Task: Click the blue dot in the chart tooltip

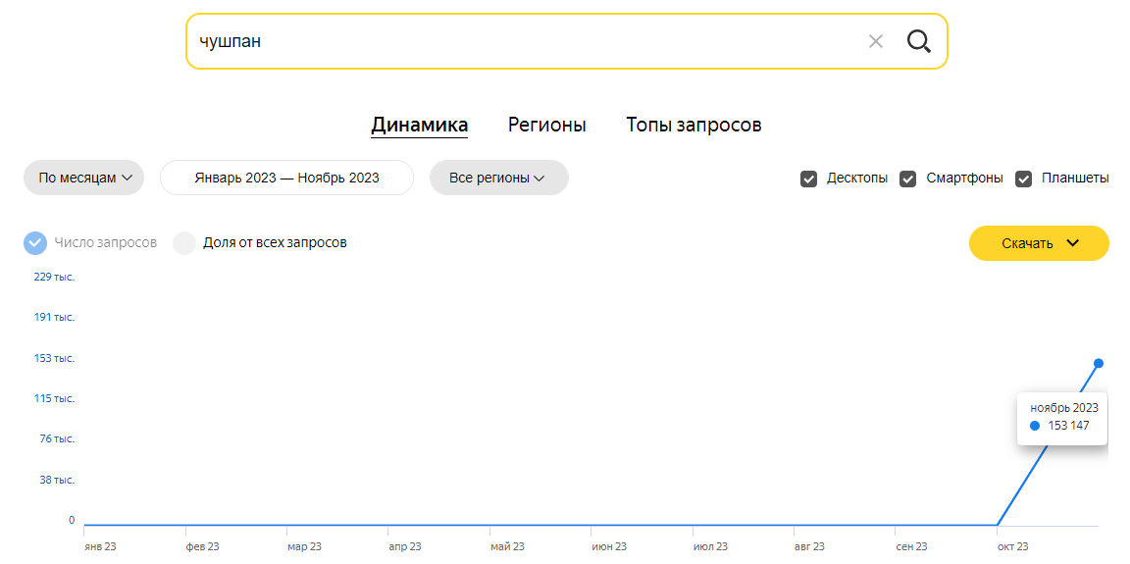Action: (1035, 426)
